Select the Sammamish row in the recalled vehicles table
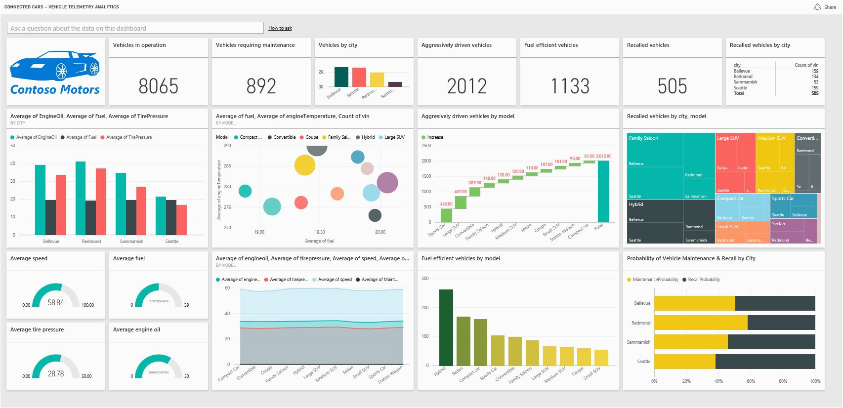 pyautogui.click(x=745, y=82)
